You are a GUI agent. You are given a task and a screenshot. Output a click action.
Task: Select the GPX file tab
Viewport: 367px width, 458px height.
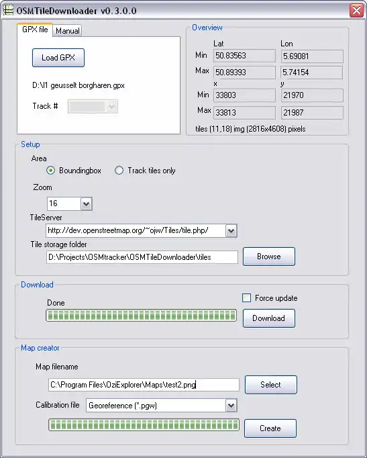[35, 30]
